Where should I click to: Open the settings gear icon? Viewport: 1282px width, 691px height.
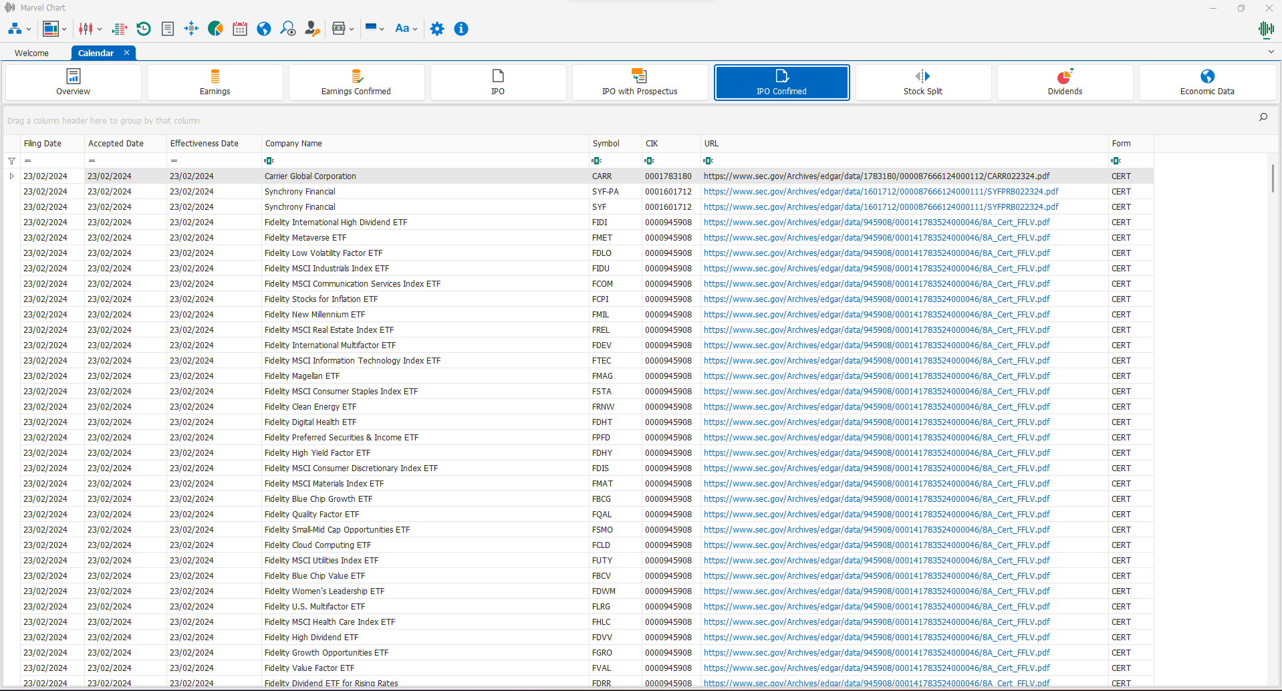tap(437, 29)
